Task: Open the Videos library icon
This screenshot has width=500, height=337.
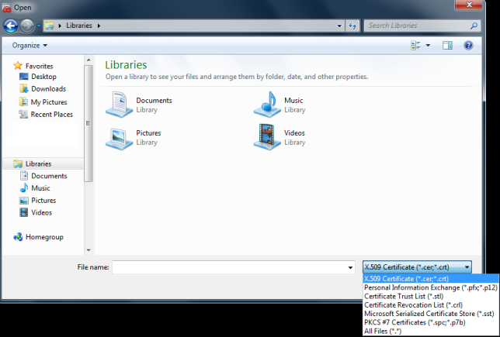Action: pyautogui.click(x=266, y=137)
